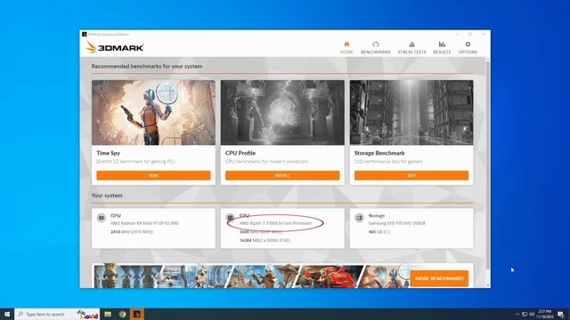570x320 pixels.
Task: Click the Your system heading
Action: click(107, 196)
